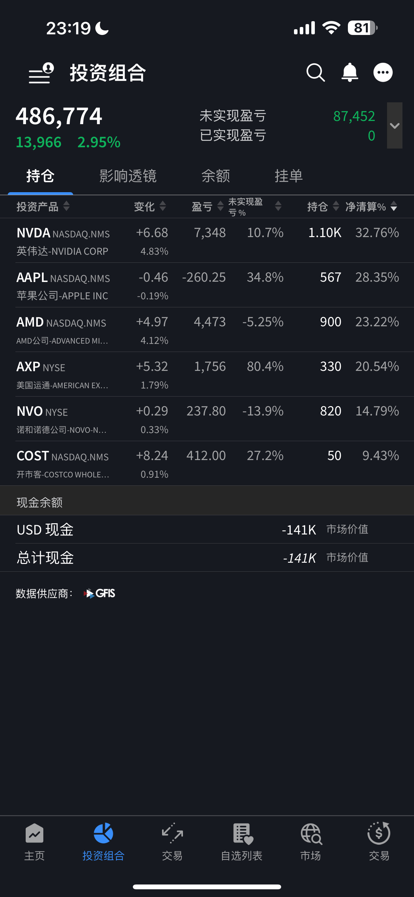Switch to the 余额 tab
The height and width of the screenshot is (897, 414).
pos(216,176)
